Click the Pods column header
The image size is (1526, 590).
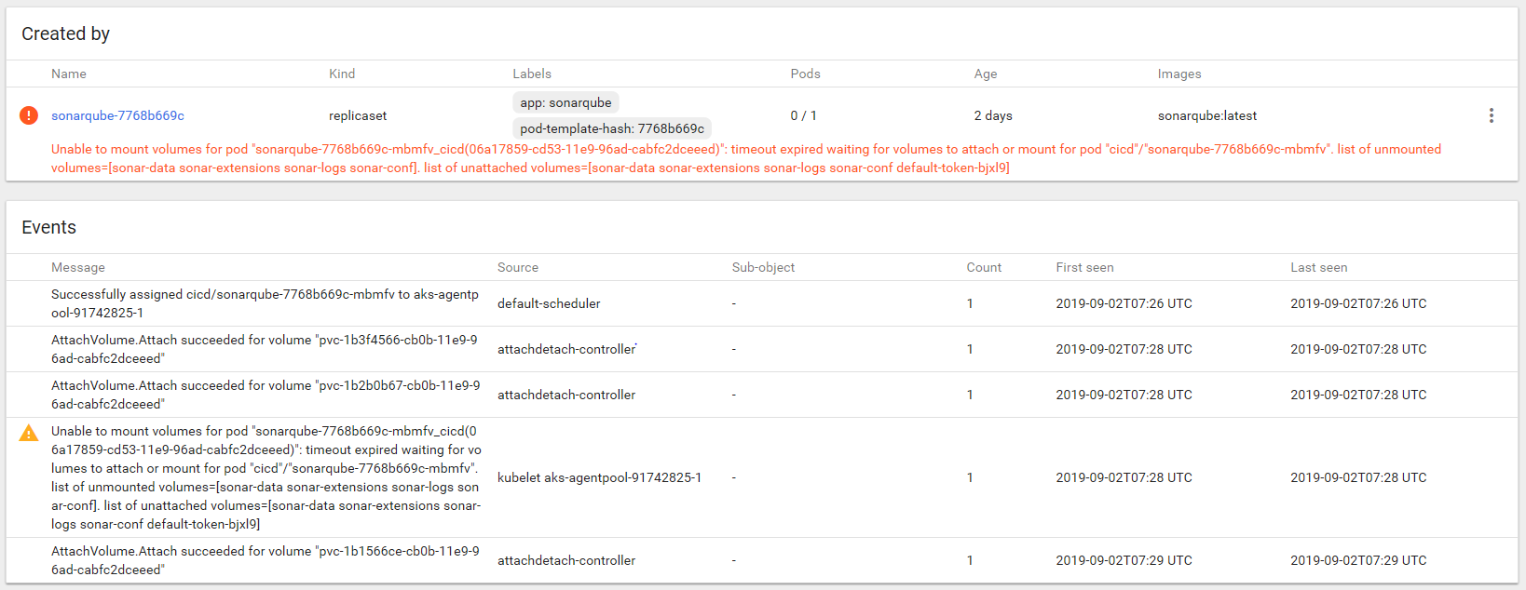coord(805,74)
